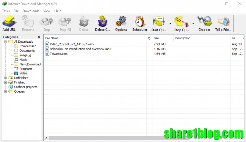This screenshot has height=142, width=246.
Task: Open the Scheduler alarm clock icon
Action: pos(140,21)
